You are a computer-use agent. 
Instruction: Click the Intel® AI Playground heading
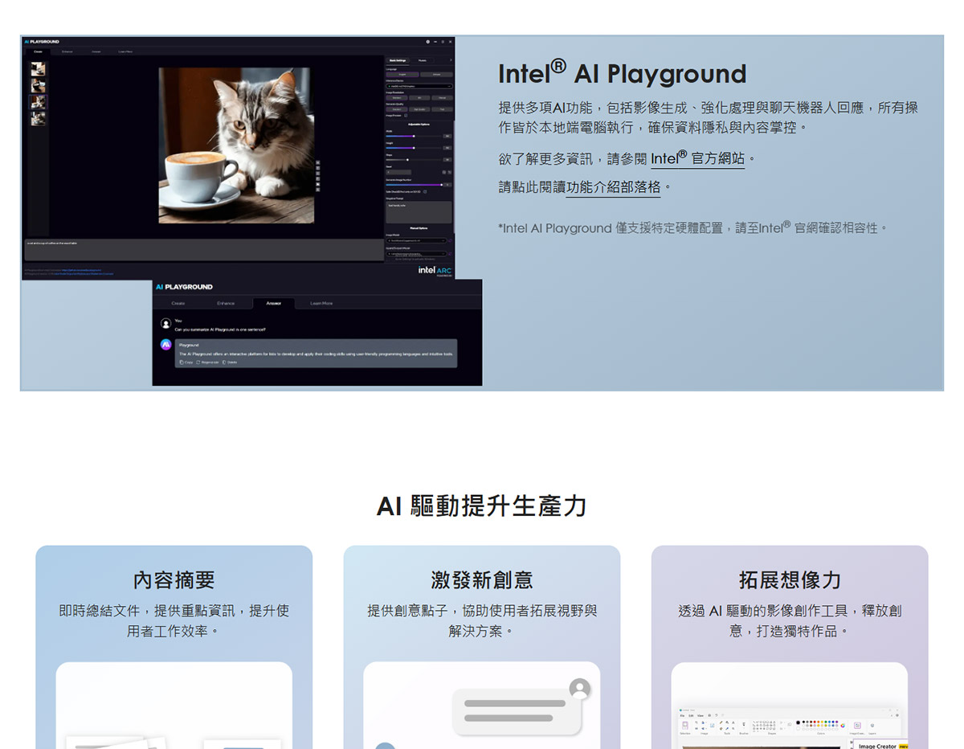(623, 73)
